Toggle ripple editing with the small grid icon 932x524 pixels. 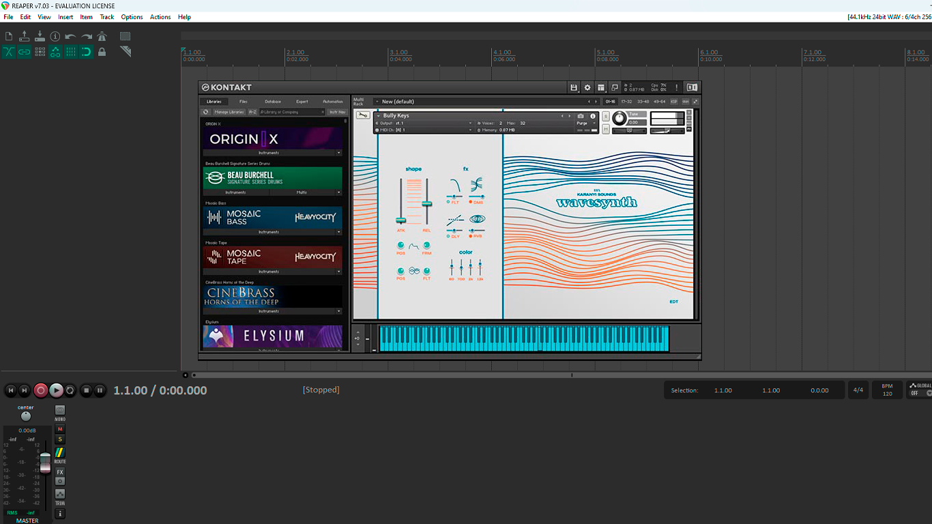40,52
